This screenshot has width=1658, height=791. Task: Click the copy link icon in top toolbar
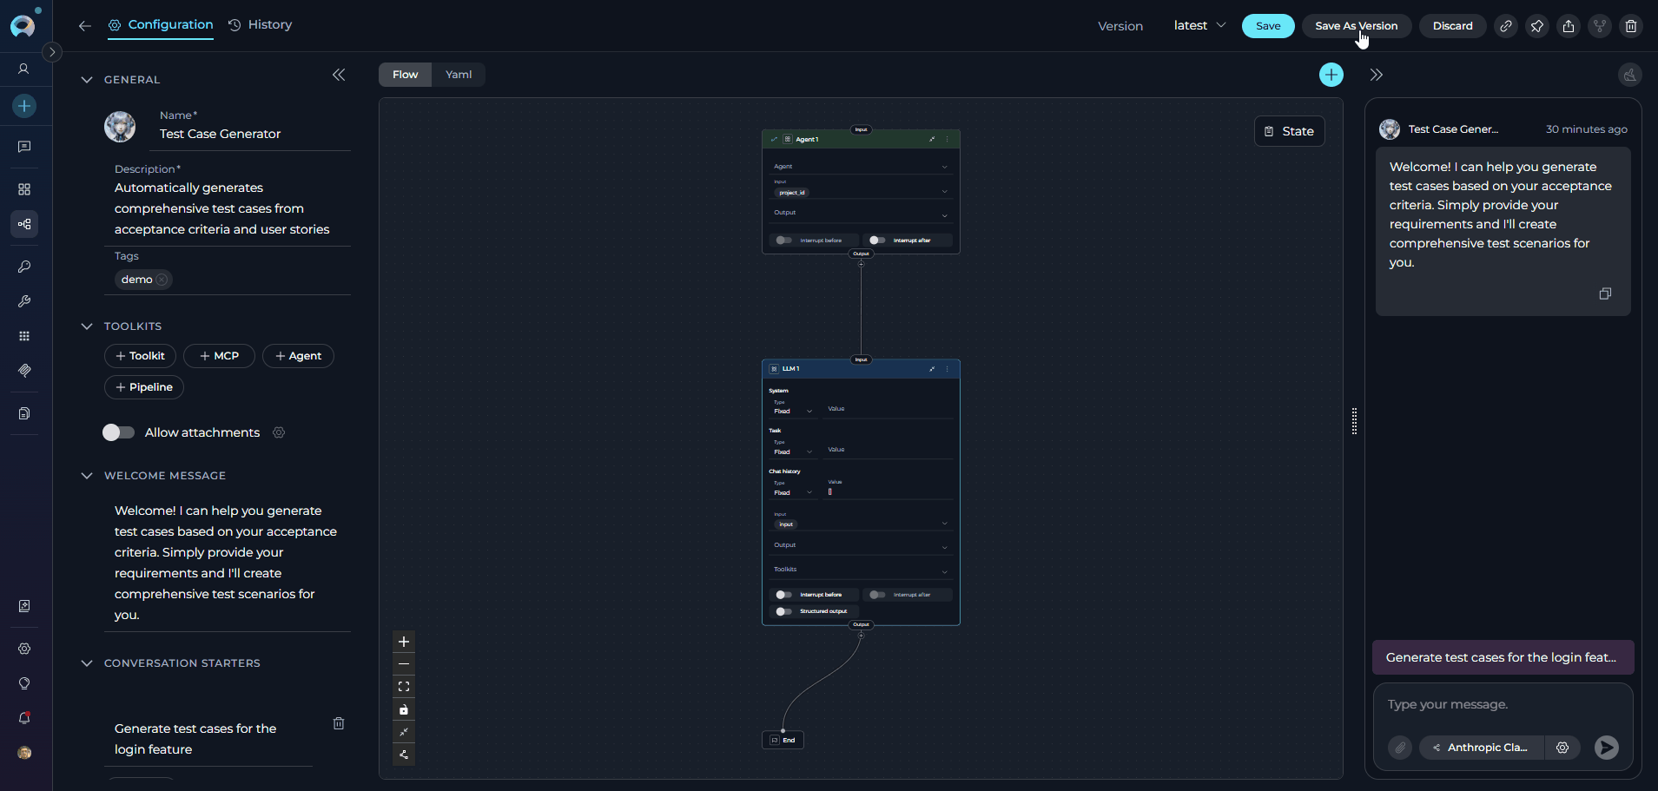[1505, 26]
